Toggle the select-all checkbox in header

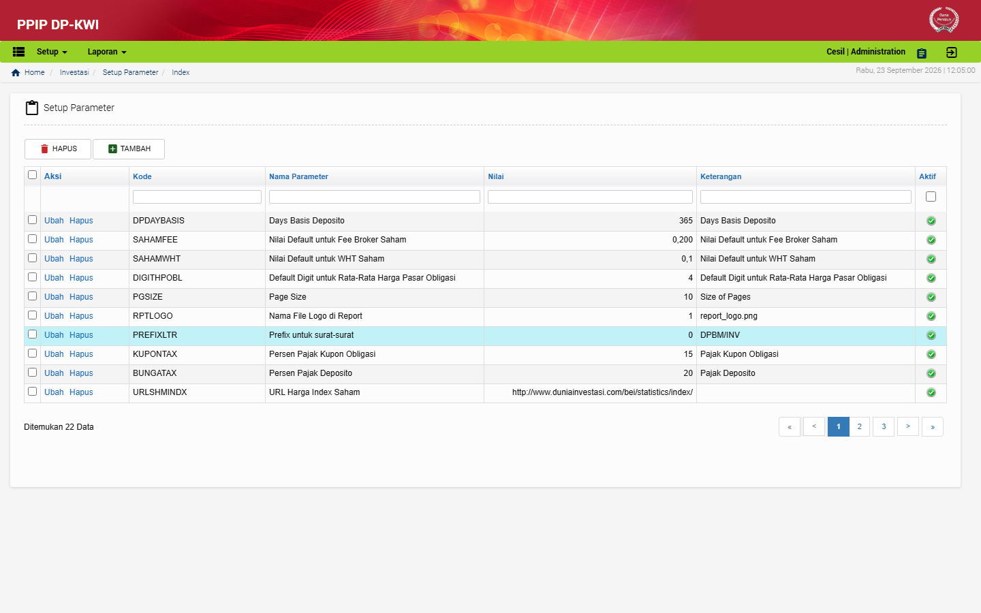(x=32, y=175)
